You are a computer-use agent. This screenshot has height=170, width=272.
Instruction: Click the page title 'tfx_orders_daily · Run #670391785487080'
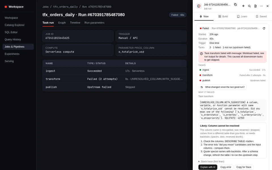pyautogui.click(x=83, y=15)
